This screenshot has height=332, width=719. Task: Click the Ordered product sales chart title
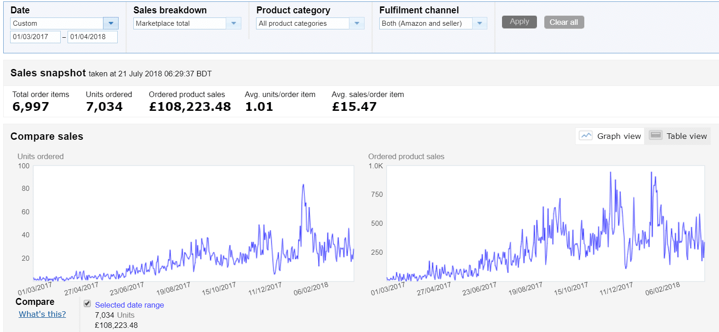click(406, 156)
